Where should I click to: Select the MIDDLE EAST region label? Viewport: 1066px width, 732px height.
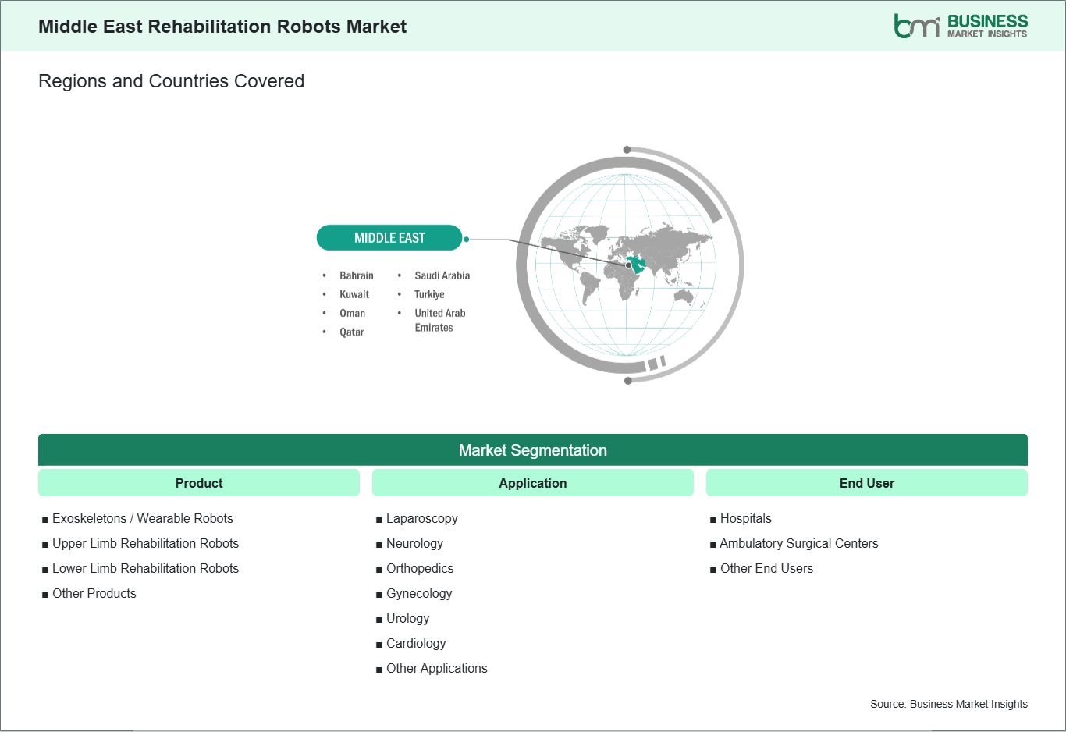tap(389, 238)
